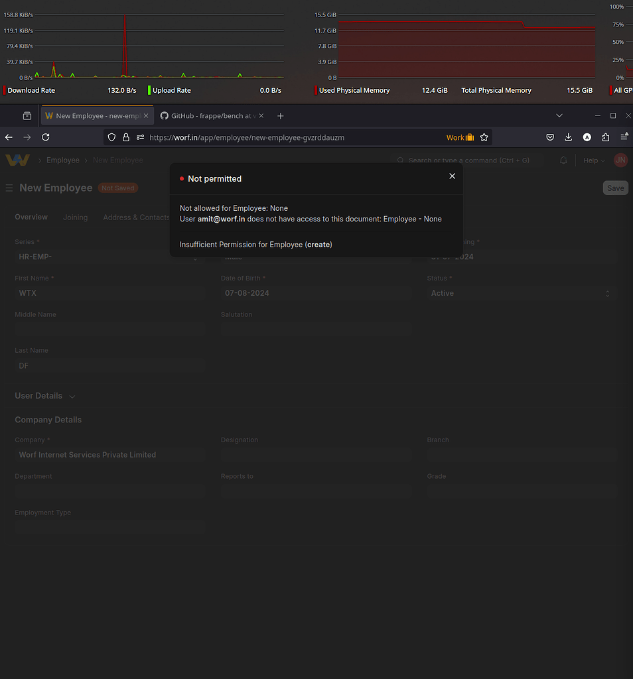The height and width of the screenshot is (679, 633).
Task: Open the Firefox account icon
Action: pyautogui.click(x=587, y=137)
